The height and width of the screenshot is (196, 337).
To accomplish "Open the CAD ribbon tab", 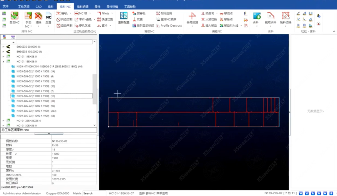I will click(x=38, y=6).
